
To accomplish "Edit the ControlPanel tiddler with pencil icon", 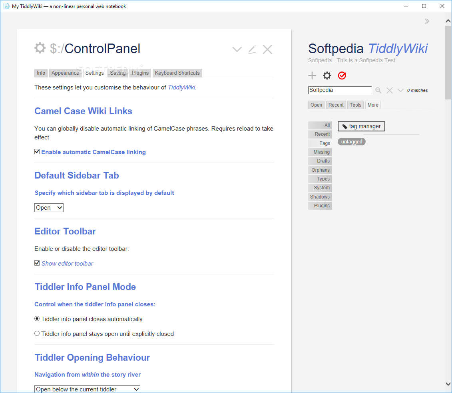I will pyautogui.click(x=252, y=49).
